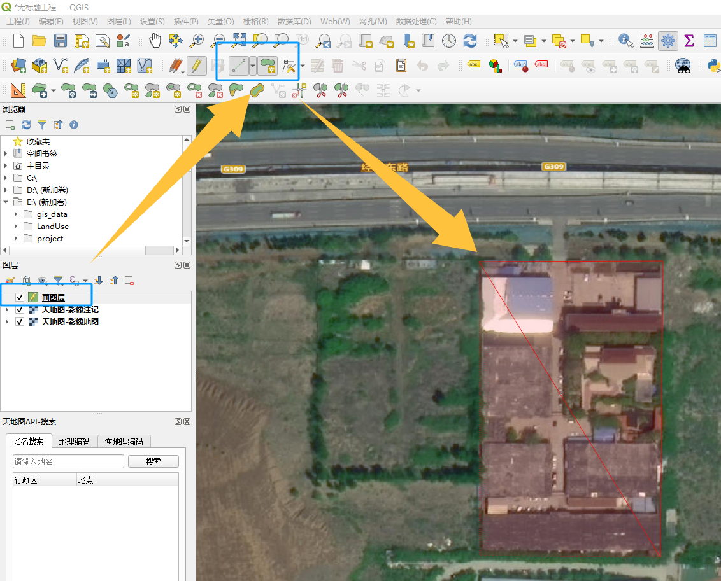The width and height of the screenshot is (721, 581).
Task: Expand the LandUse folder
Action: tap(16, 226)
